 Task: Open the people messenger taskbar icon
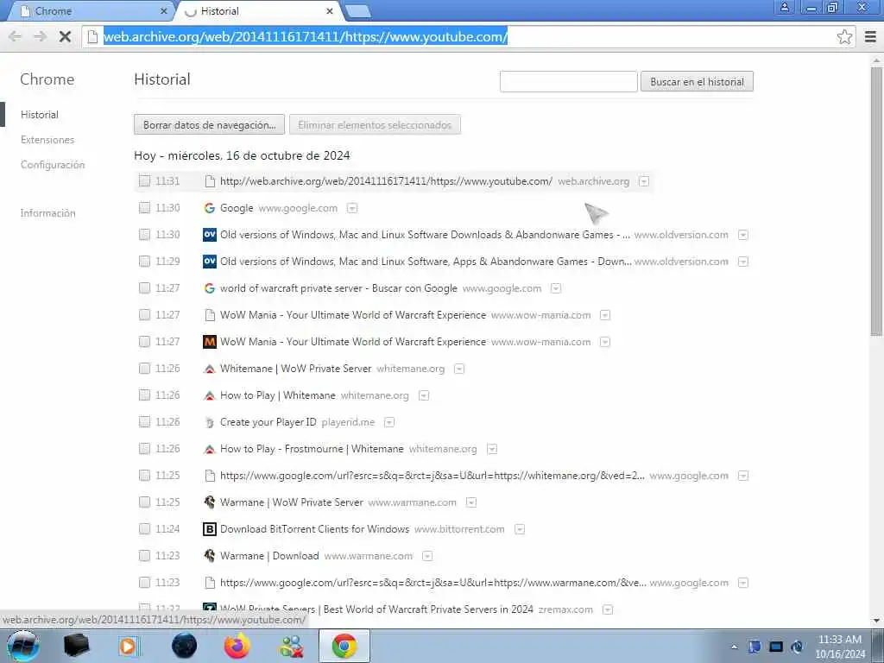pyautogui.click(x=291, y=646)
